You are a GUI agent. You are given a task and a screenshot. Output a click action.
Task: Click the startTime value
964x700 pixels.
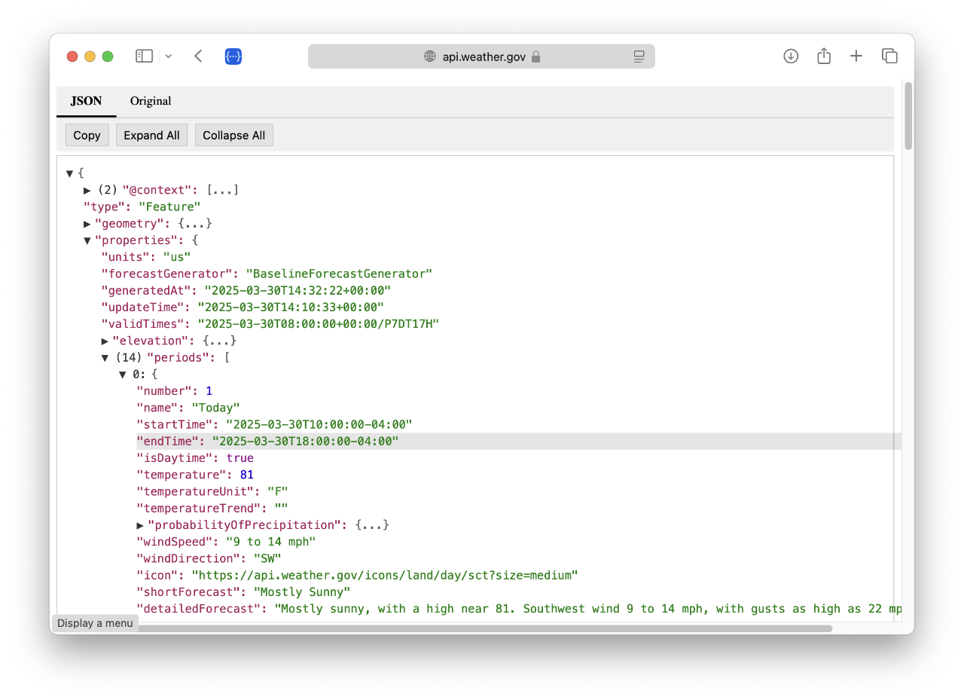pyautogui.click(x=319, y=424)
